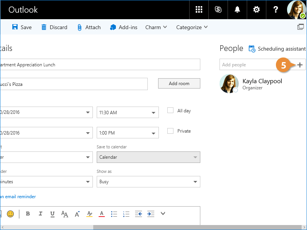This screenshot has width=307, height=230.
Task: Open the 1:00 PM end time dropdown
Action: click(x=128, y=133)
